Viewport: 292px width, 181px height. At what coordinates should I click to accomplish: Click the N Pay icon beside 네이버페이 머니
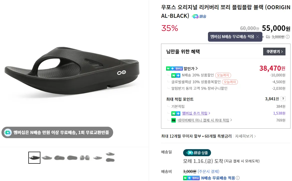[174, 120]
